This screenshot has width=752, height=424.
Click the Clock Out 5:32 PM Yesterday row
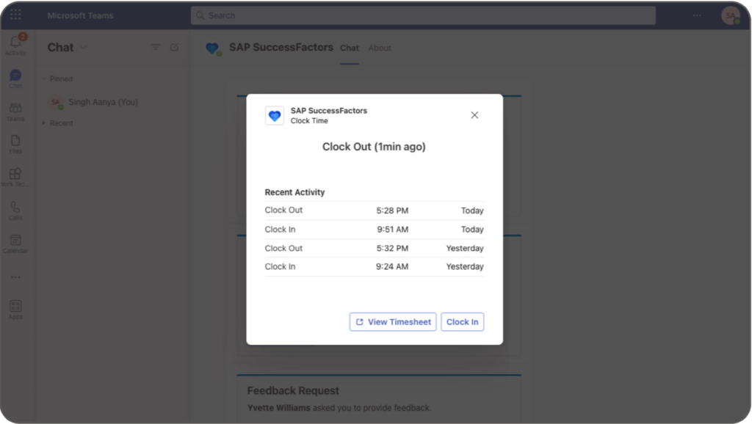coord(374,248)
